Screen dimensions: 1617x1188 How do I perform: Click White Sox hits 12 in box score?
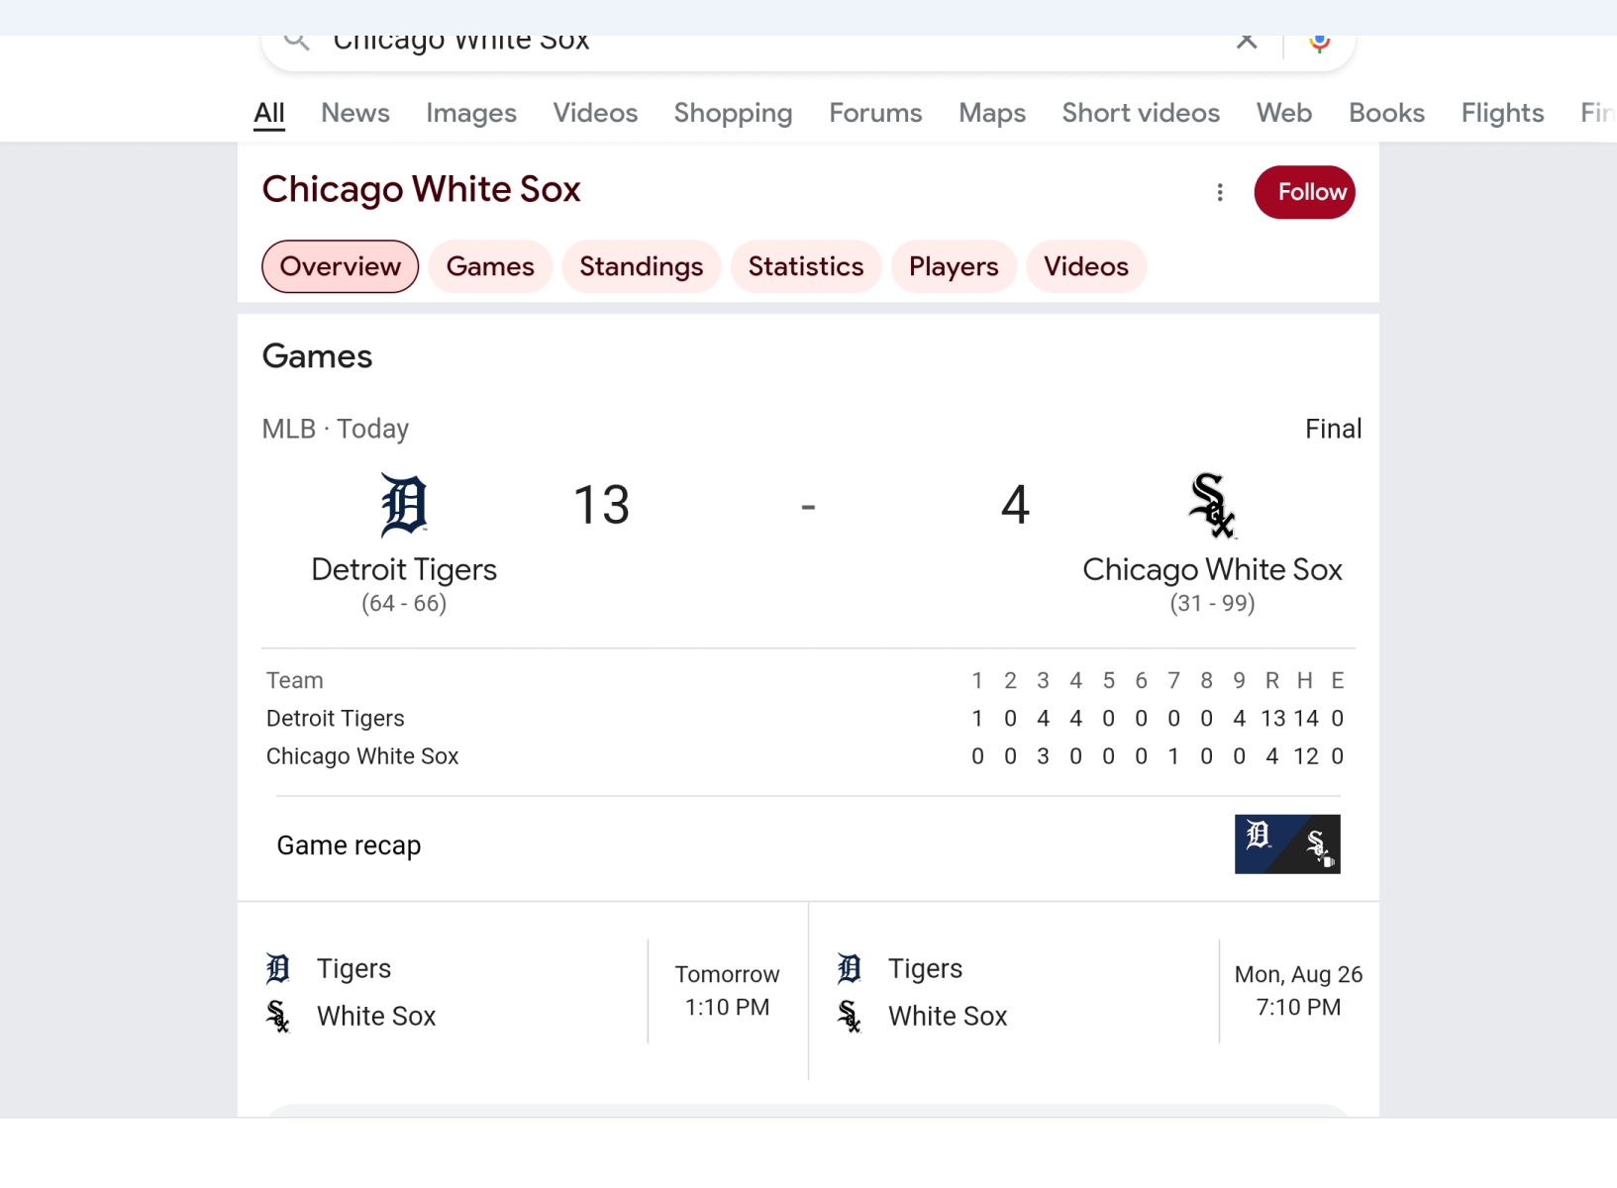click(1306, 756)
